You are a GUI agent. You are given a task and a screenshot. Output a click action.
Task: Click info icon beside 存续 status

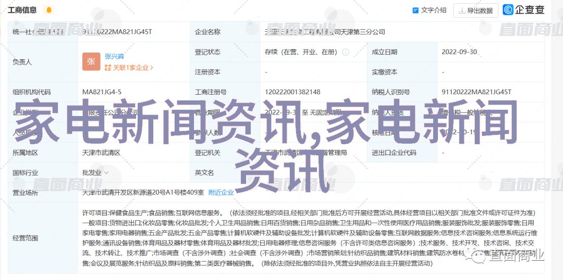[346, 52]
